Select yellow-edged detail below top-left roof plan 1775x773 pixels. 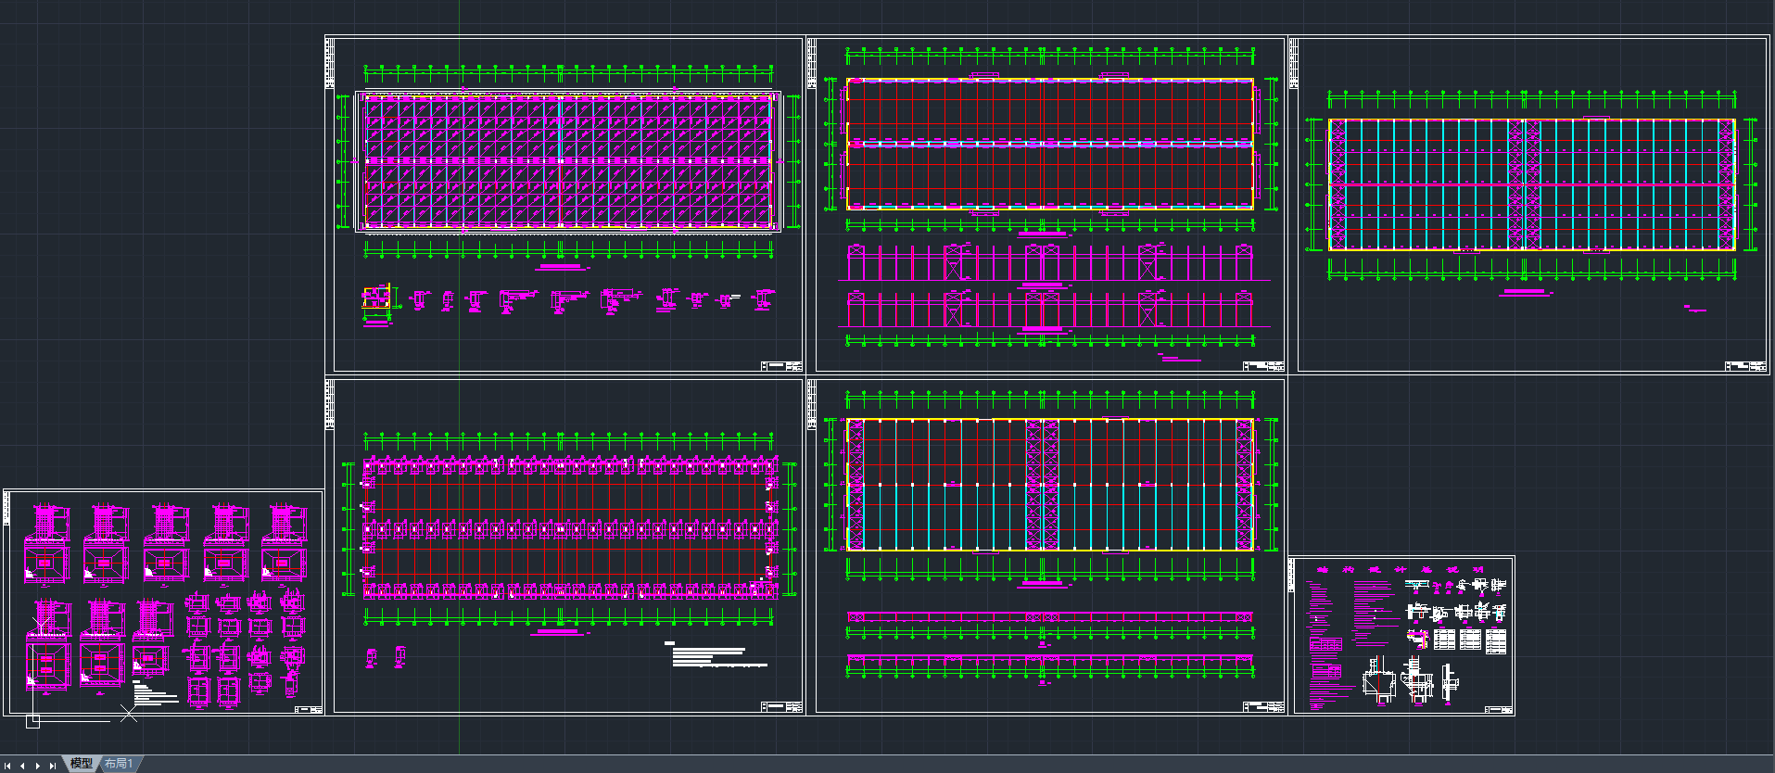pos(376,299)
